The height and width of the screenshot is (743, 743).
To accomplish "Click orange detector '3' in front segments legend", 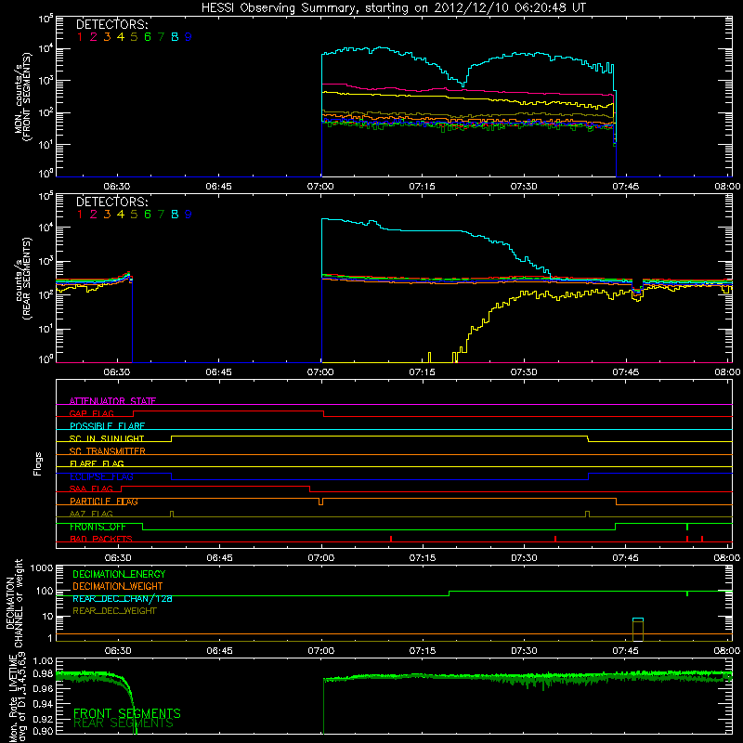I will coord(107,37).
